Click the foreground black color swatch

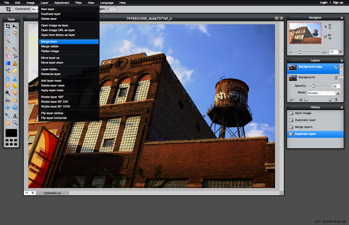(11, 133)
